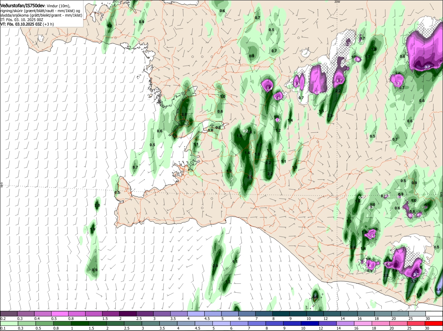Click the 2.6 value on the map

click(x=387, y=264)
